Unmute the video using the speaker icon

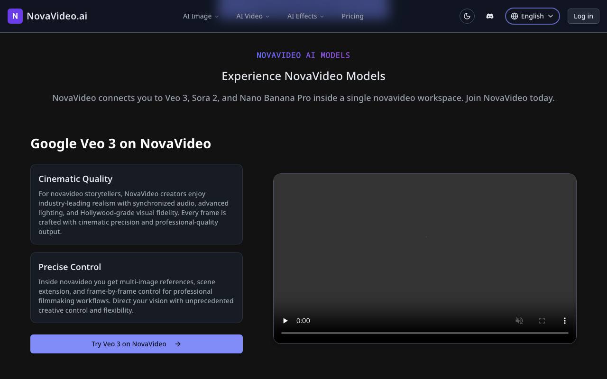pos(519,321)
